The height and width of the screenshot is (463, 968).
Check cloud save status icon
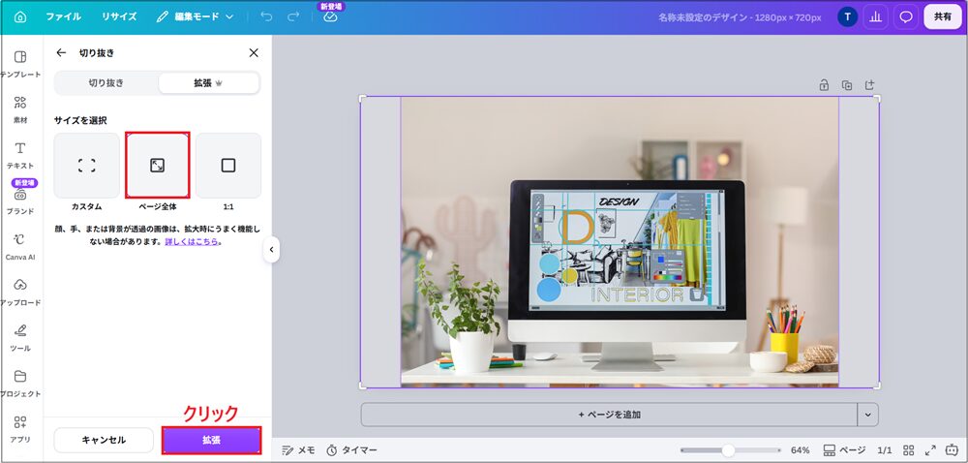330,17
